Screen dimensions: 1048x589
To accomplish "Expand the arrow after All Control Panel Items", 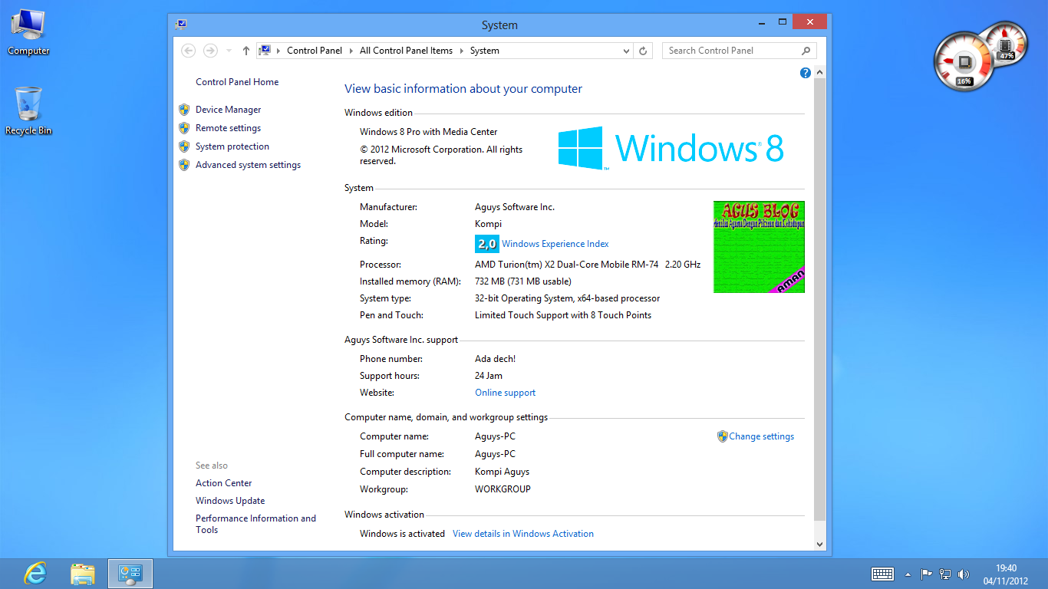I will click(462, 51).
